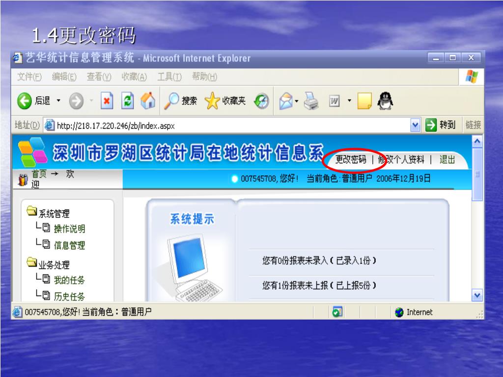Click the 链接 links toolbar label
Screen dimensions: 503x377
(473, 125)
